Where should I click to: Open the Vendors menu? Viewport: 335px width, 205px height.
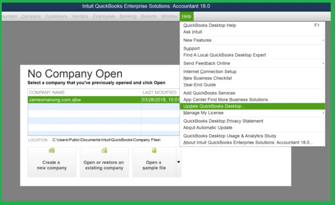pyautogui.click(x=80, y=16)
